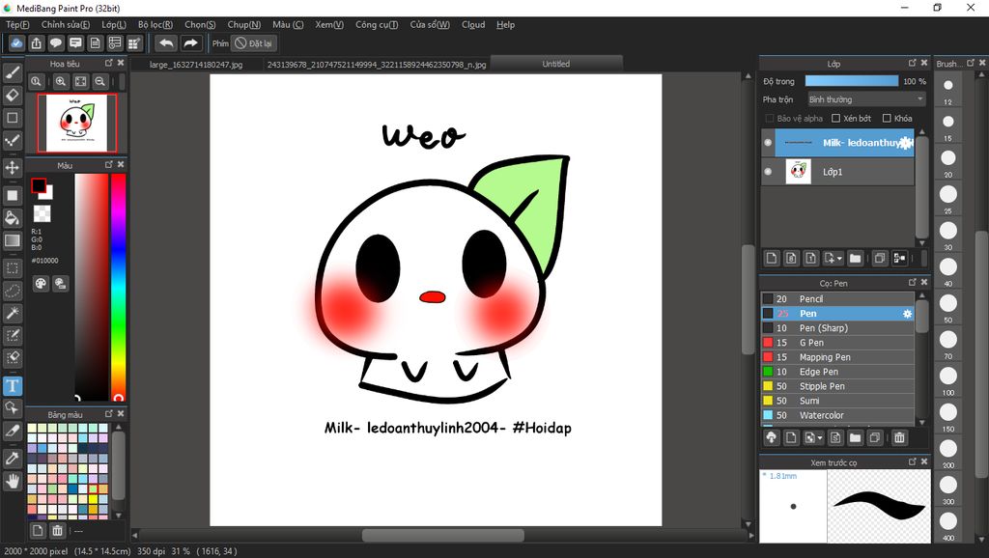Screen dimensions: 989x558
Task: Open layer settings gear for Milk layer
Action: pyautogui.click(x=906, y=143)
